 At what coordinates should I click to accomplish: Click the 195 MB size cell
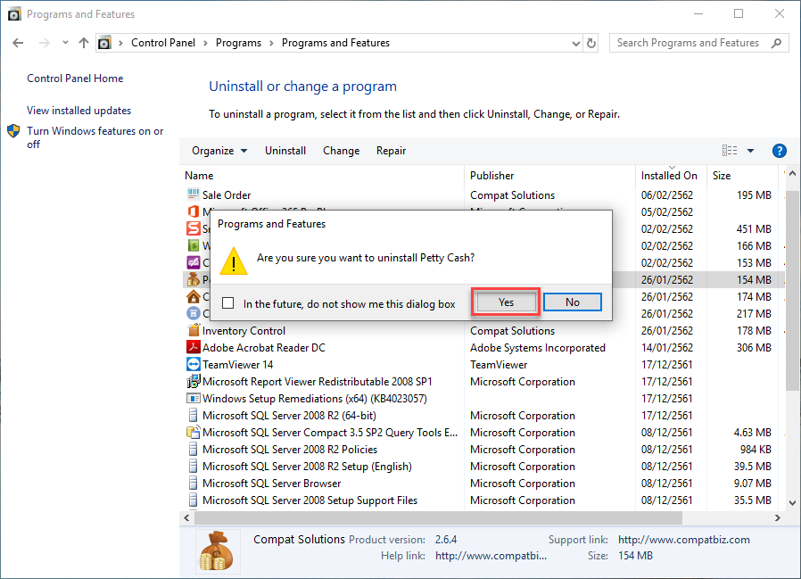tap(754, 194)
